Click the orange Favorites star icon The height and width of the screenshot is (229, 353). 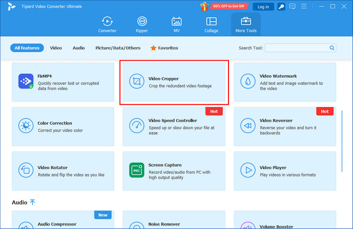coord(153,48)
